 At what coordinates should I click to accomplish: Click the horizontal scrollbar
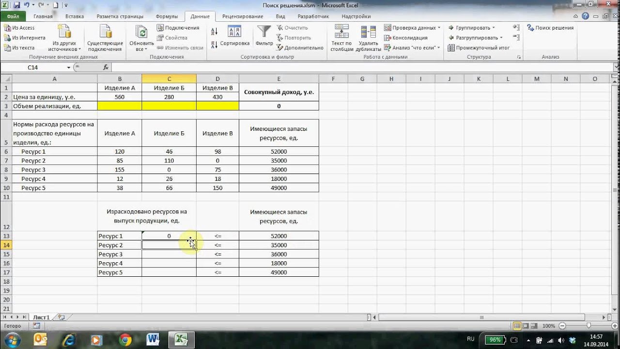(481, 317)
